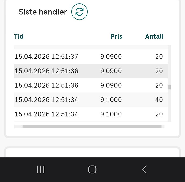Screen dimensions: 185x182
Task: Click the vertical scrollbar thumb of trades table
Action: [169, 87]
